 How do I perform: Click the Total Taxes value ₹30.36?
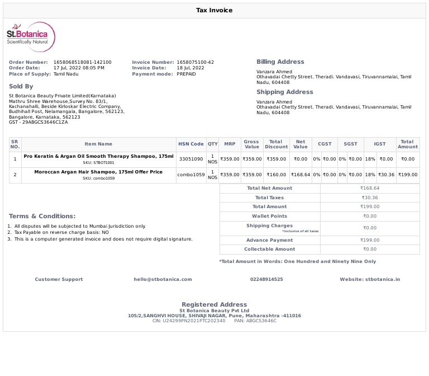[x=369, y=198]
